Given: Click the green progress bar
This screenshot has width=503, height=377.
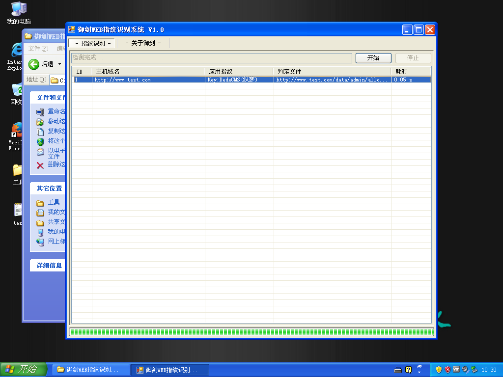Looking at the screenshot, I should [x=251, y=332].
